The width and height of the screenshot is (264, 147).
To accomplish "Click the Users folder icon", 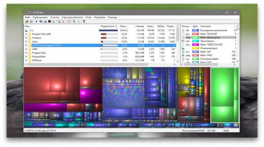I will point(30,41).
